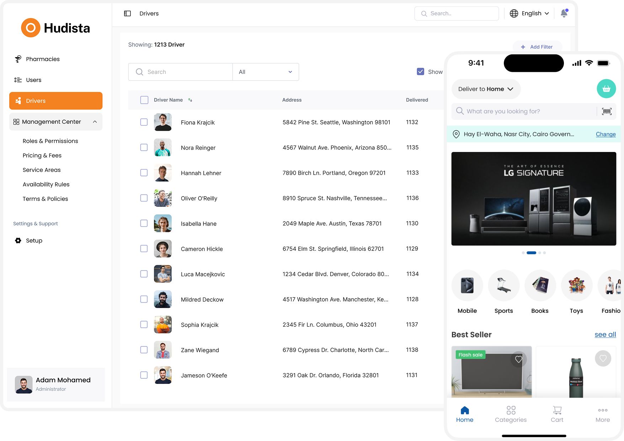This screenshot has width=624, height=441.
Task: Click the Add Filter button
Action: click(537, 47)
